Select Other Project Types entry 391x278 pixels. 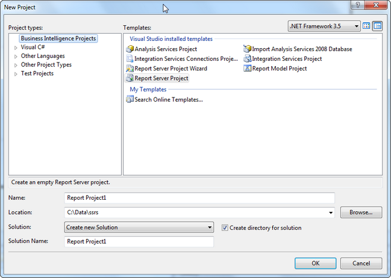(x=46, y=64)
